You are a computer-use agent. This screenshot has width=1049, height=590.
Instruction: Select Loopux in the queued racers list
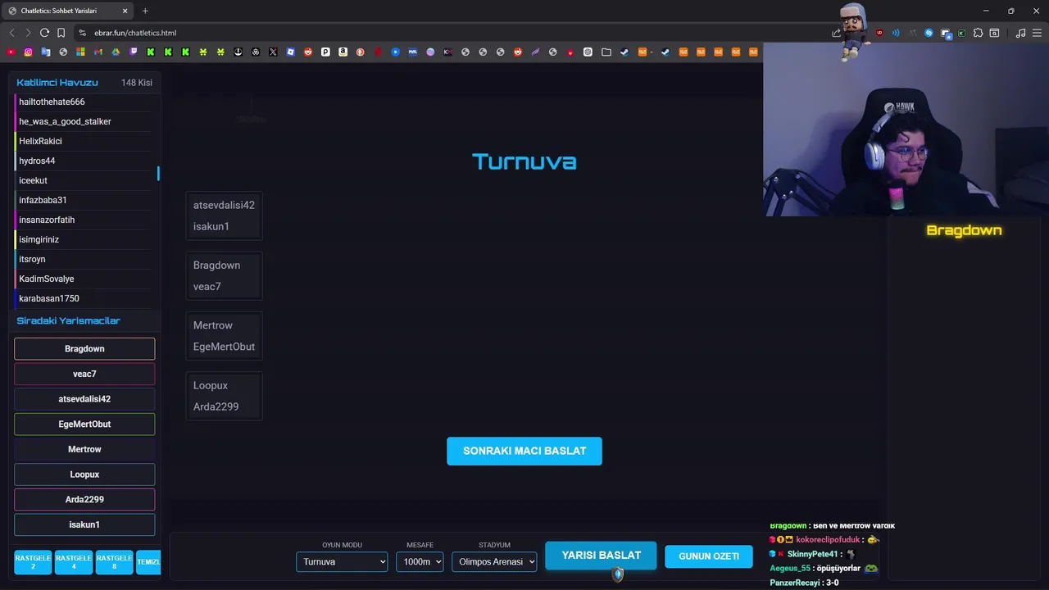click(x=84, y=474)
